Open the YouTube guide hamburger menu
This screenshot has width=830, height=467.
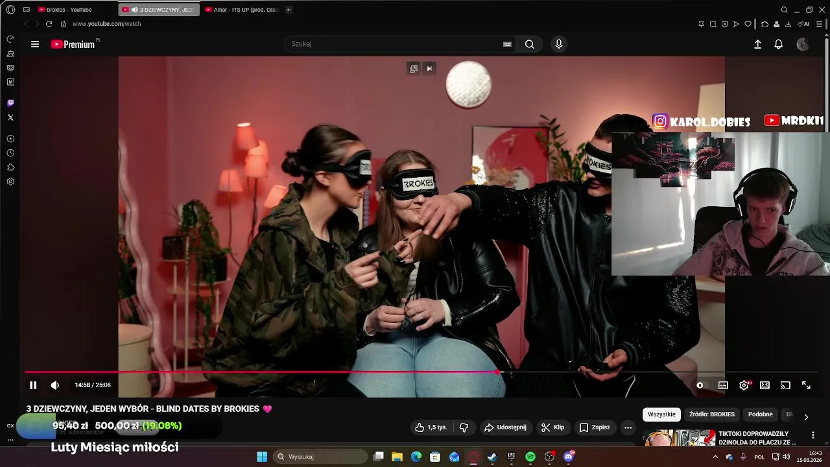(35, 44)
